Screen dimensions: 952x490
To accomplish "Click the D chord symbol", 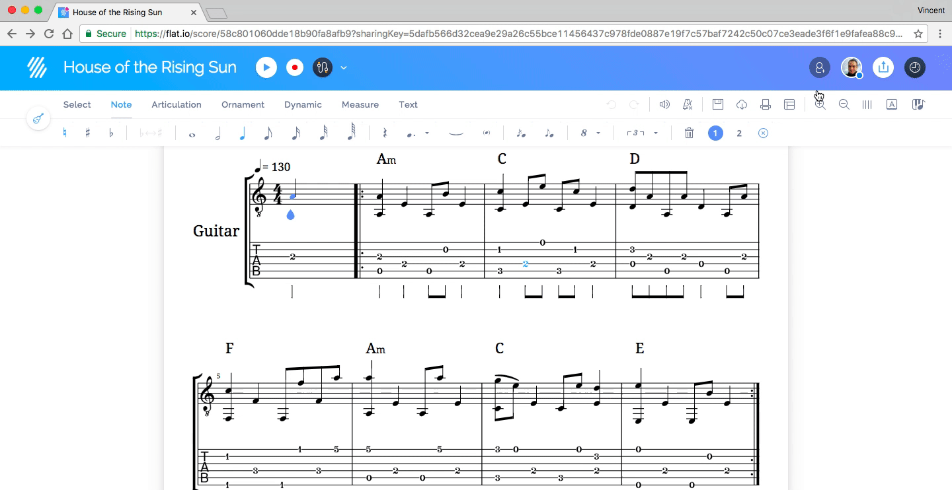I will 635,159.
